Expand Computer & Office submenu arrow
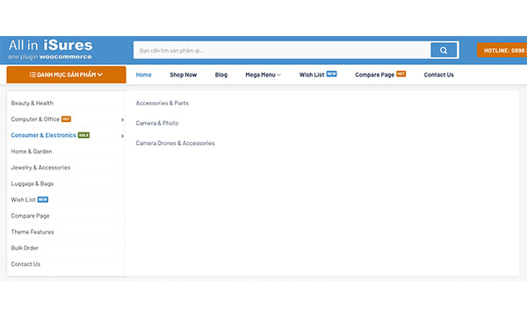 click(122, 119)
